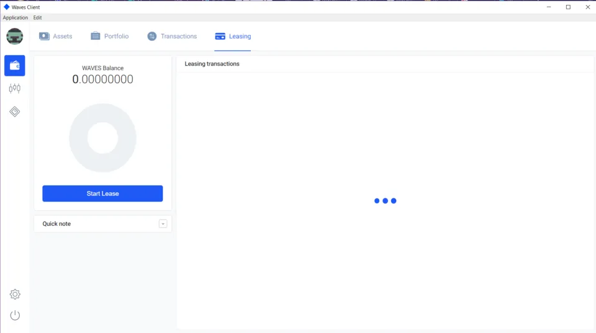Open settings gear in sidebar
The width and height of the screenshot is (596, 333).
pos(15,295)
